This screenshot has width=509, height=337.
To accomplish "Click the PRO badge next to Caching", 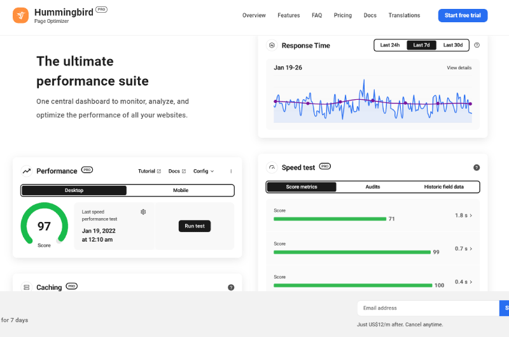I will tap(72, 286).
